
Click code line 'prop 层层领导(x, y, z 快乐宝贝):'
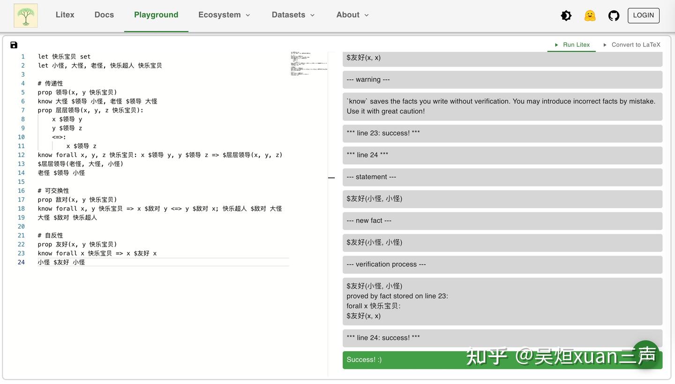click(x=90, y=110)
